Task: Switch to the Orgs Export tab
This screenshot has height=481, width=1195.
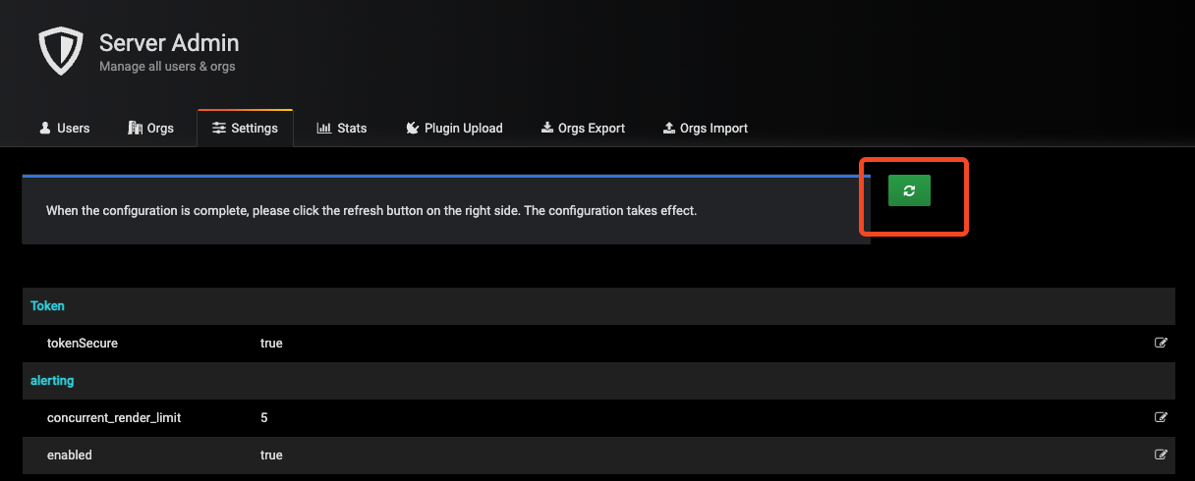Action: [x=583, y=129]
